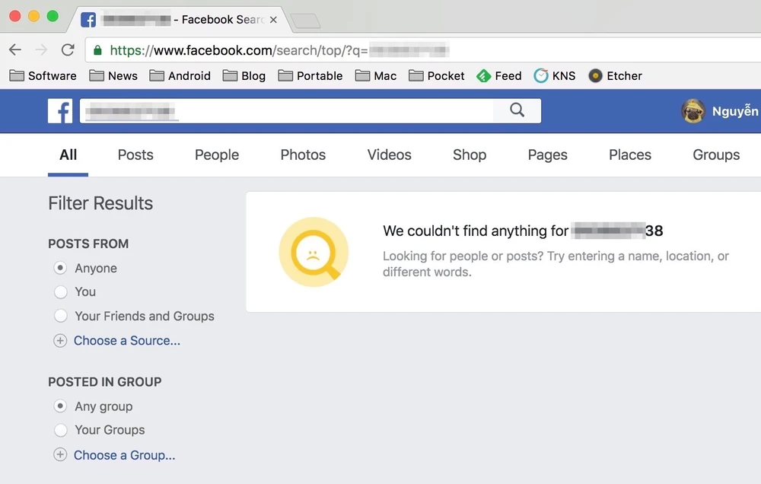The height and width of the screenshot is (484, 761).
Task: Expand 'Choose a Group...' option
Action: click(x=123, y=455)
